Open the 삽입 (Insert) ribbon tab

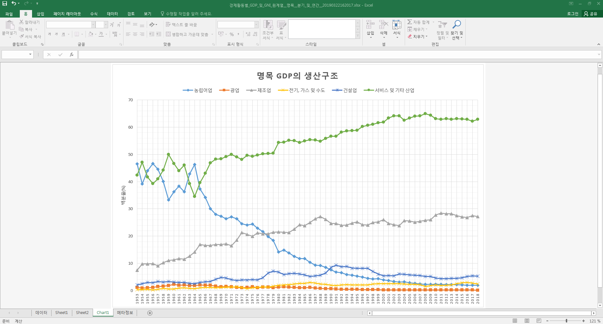pos(41,14)
